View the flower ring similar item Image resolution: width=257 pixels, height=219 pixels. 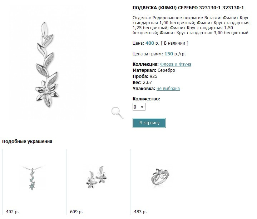160,177
